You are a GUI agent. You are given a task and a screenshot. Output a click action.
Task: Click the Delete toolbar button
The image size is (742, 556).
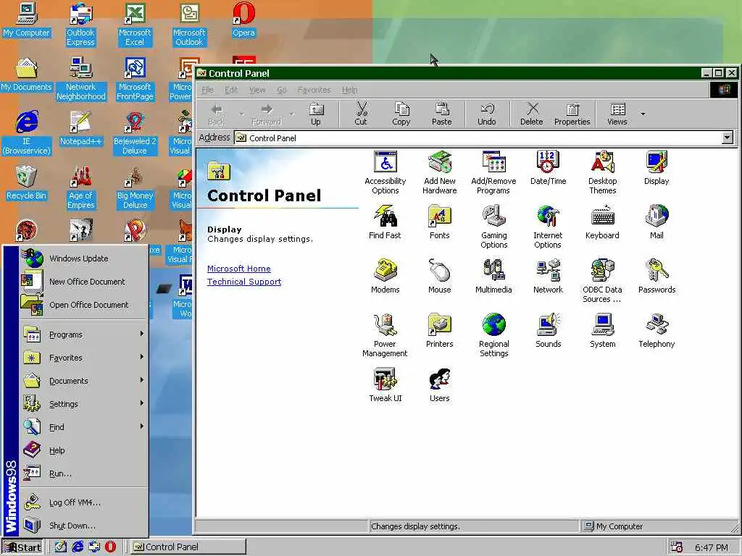[x=531, y=114]
